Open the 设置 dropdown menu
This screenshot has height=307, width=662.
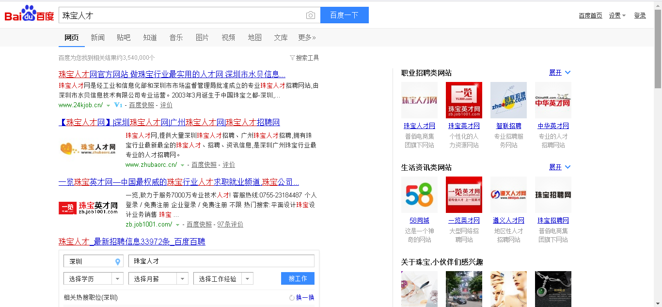617,16
